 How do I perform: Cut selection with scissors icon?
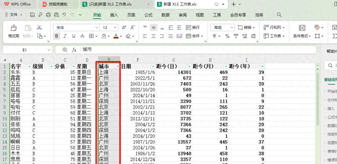39,28
